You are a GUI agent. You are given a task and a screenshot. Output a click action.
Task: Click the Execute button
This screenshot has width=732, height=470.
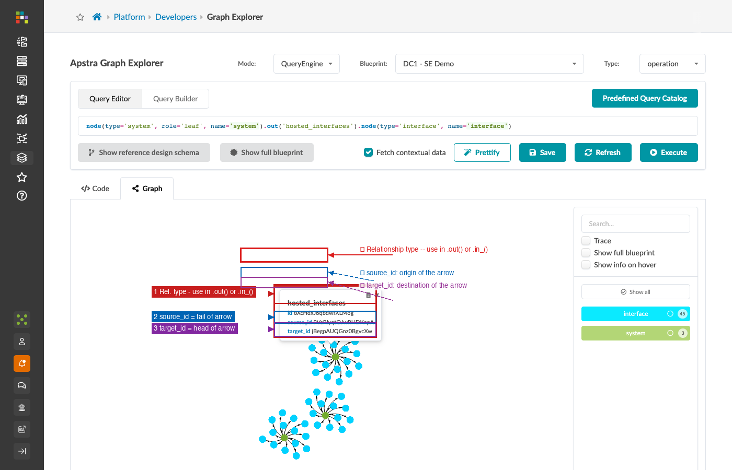pos(669,152)
